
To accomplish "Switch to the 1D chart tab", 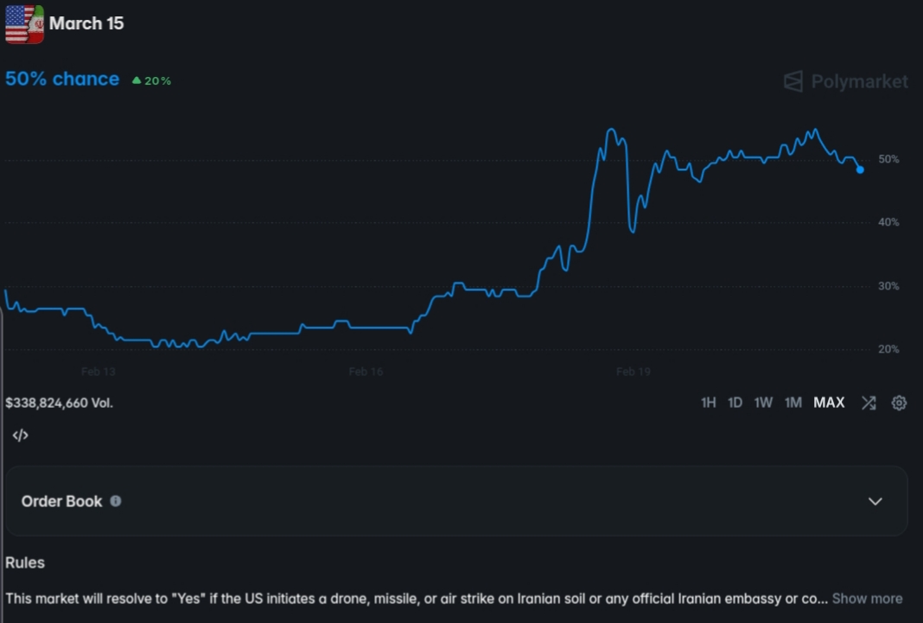I will (735, 403).
